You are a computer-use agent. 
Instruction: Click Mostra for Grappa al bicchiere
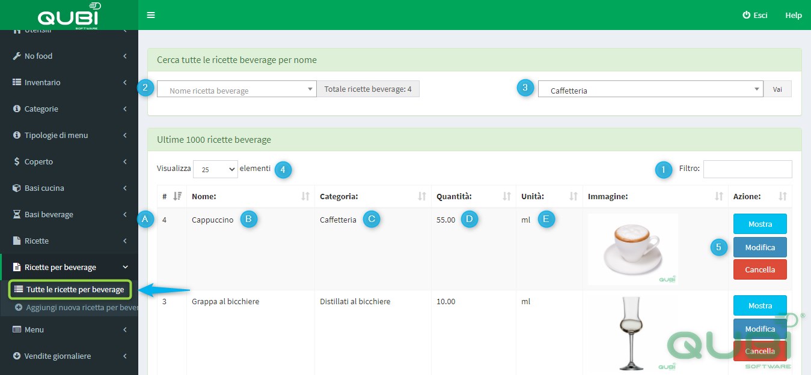[760, 305]
